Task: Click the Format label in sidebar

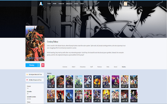Action: (x=29, y=86)
